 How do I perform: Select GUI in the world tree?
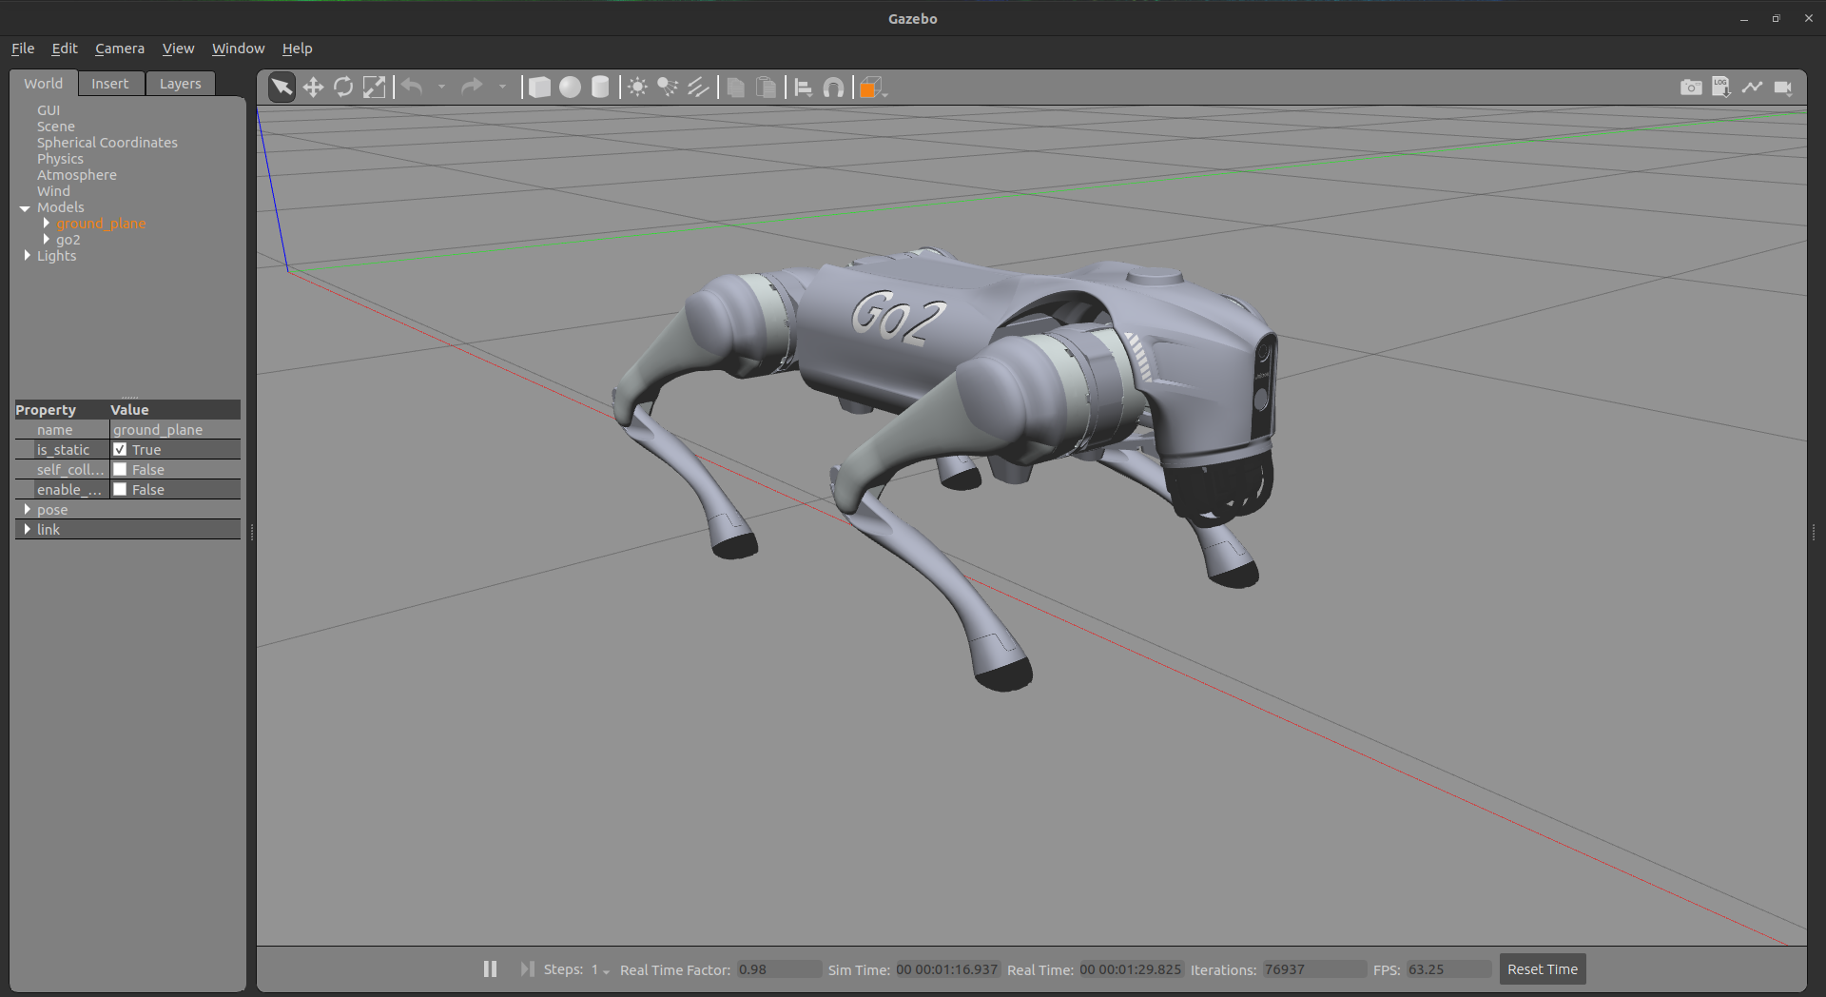[x=49, y=110]
